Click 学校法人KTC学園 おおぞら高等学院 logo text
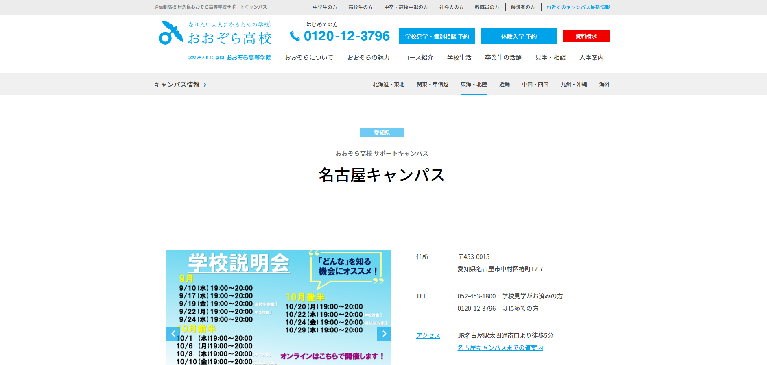767x365 pixels. coord(229,58)
